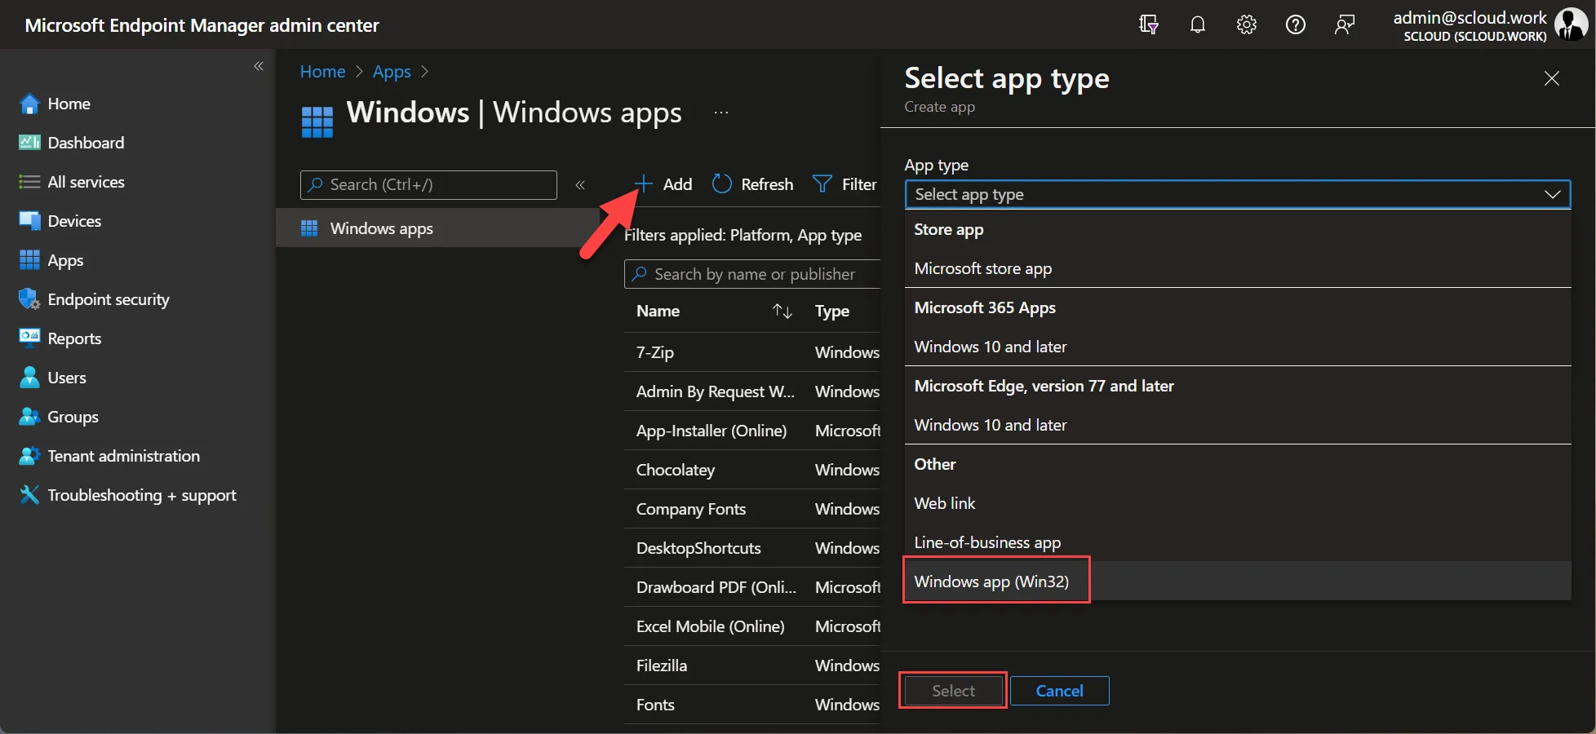Open Home from the left menu
The height and width of the screenshot is (734, 1596).
[x=69, y=104]
